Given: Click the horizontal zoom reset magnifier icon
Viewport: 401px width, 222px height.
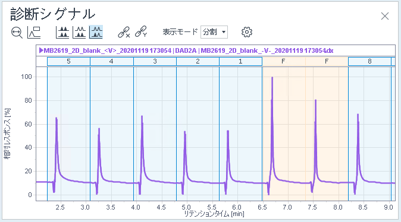Looking at the screenshot, I should 17,33.
